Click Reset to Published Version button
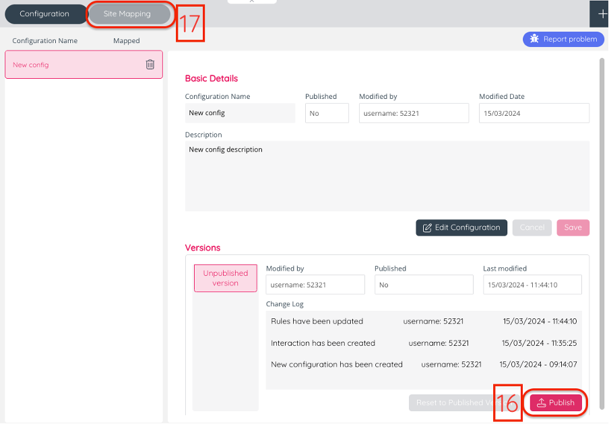The height and width of the screenshot is (424, 609). coord(451,402)
